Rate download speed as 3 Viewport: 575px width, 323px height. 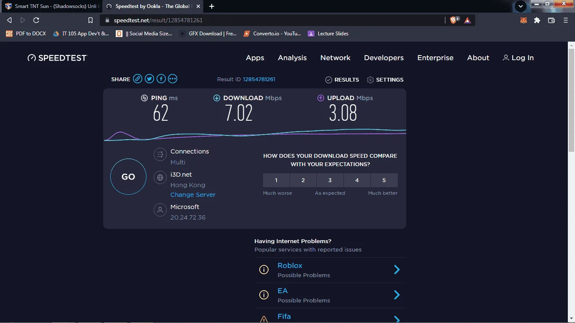click(x=330, y=180)
